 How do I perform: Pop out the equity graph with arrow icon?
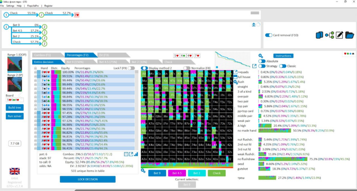[x=254, y=66]
